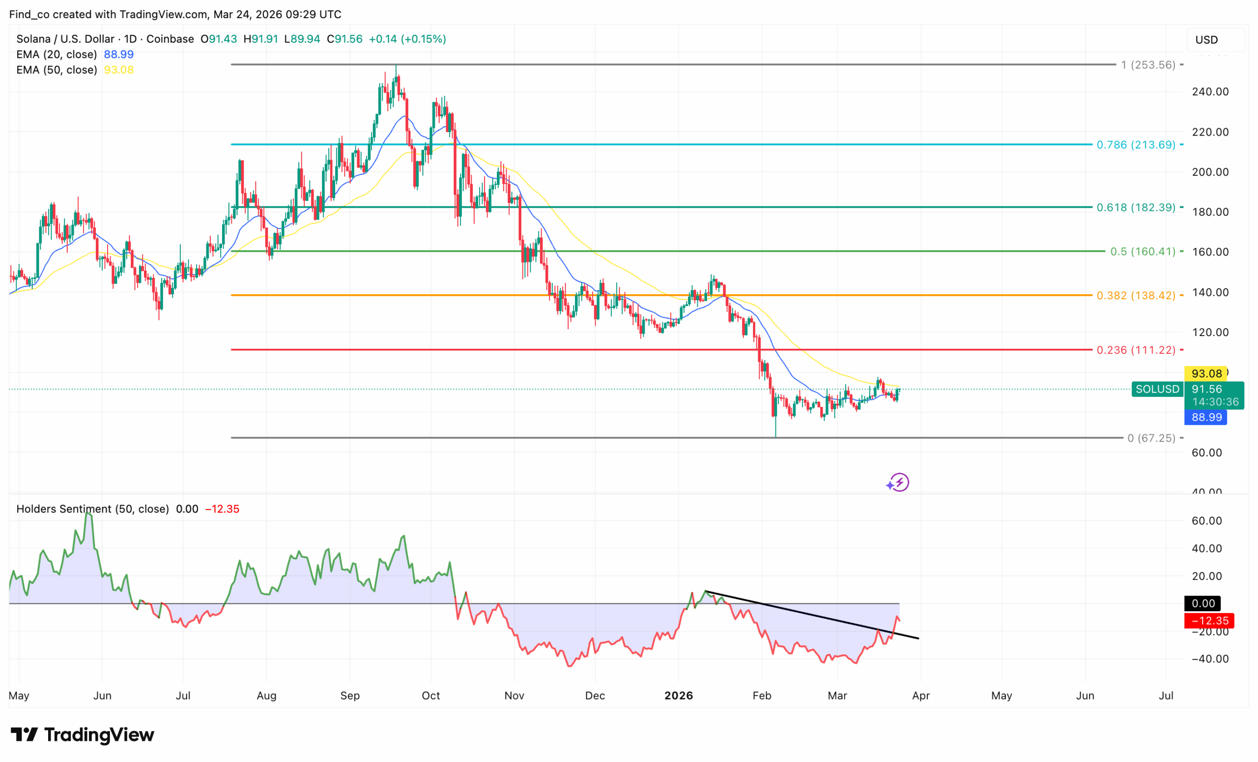Click the Jun label near chart start
1258x762 pixels.
point(102,696)
